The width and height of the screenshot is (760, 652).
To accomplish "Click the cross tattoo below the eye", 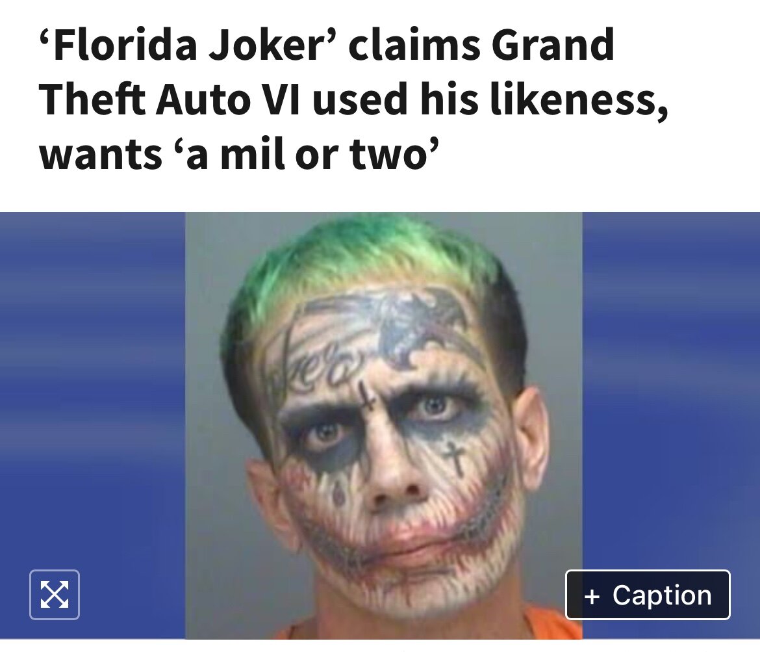I will (x=454, y=458).
